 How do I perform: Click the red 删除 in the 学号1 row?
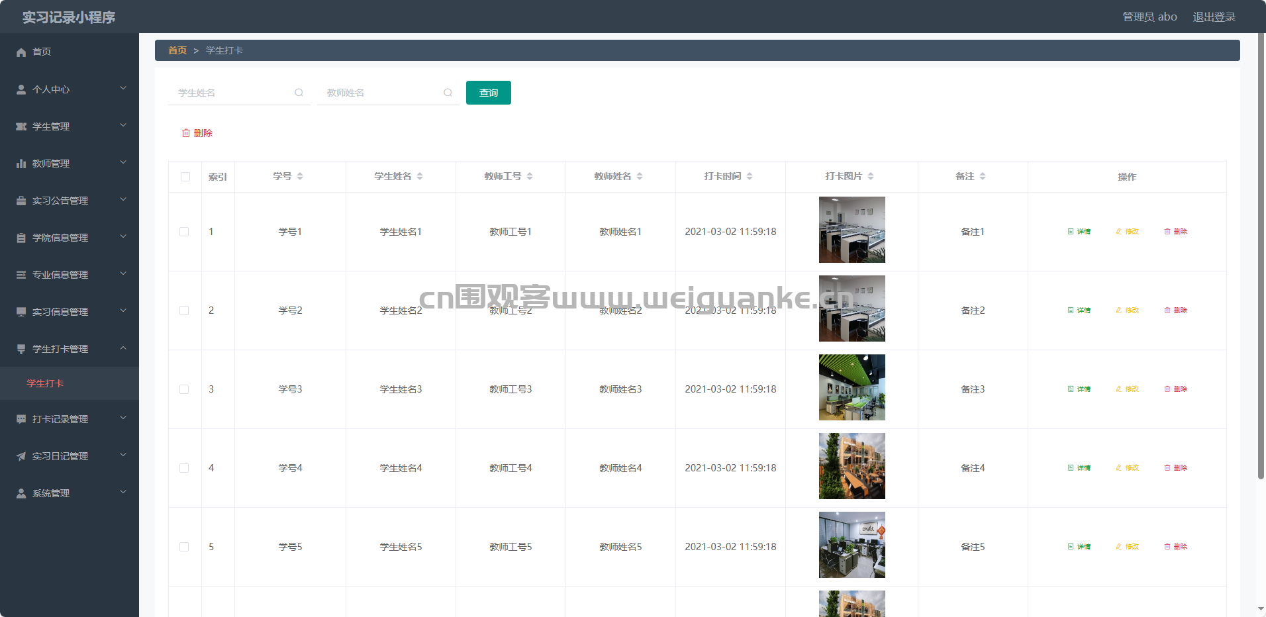(1176, 232)
